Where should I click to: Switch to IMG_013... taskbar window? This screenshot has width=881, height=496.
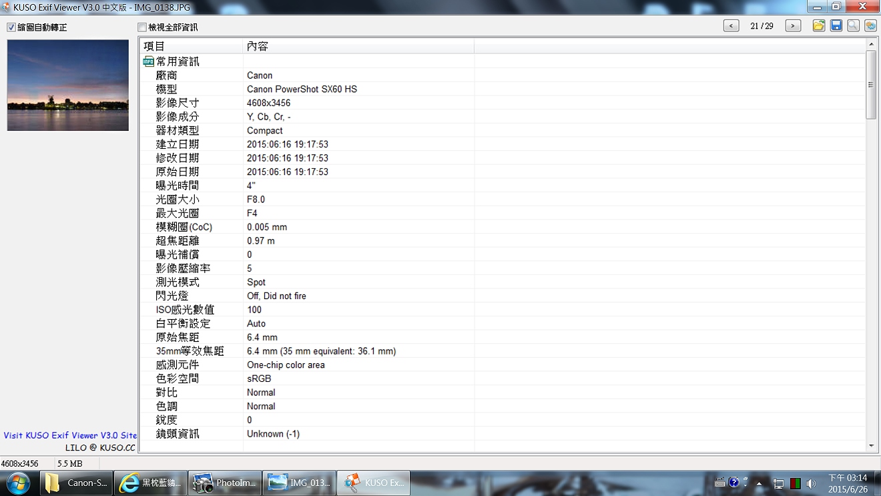coord(299,483)
